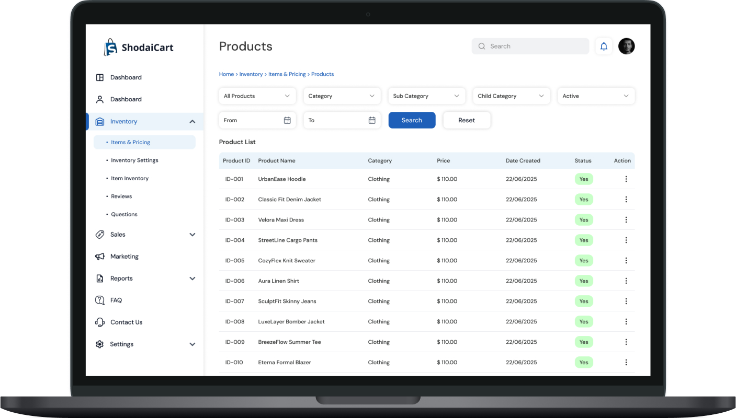The image size is (736, 418).
Task: Expand the Settings sidebar menu
Action: [192, 344]
